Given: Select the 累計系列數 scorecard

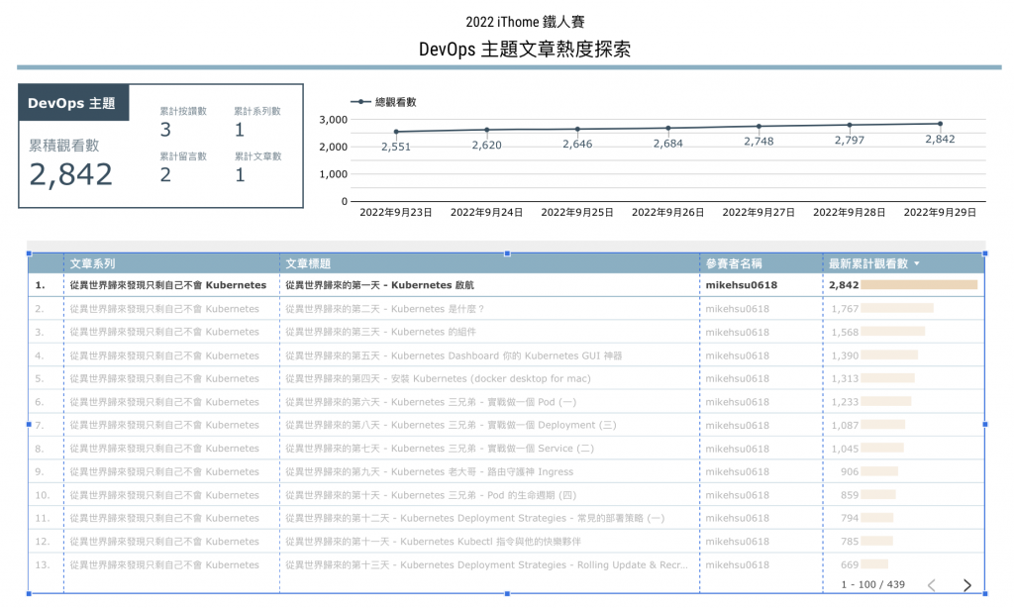Looking at the screenshot, I should [x=257, y=122].
